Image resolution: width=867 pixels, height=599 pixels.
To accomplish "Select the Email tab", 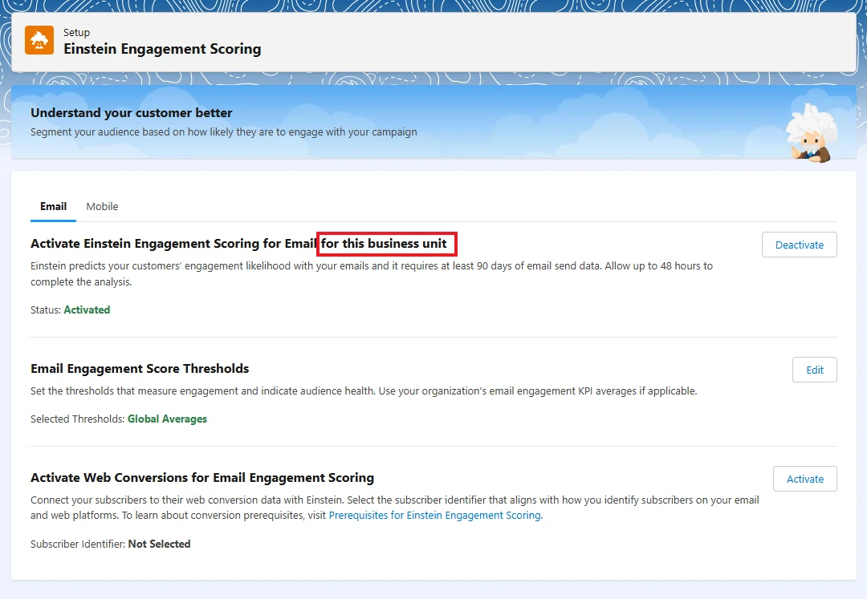I will pyautogui.click(x=53, y=206).
